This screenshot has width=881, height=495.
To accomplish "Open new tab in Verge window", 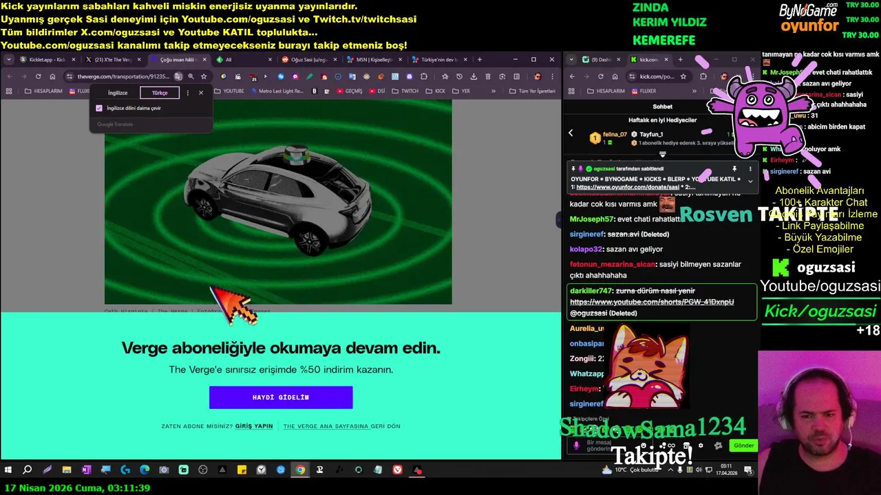I will click(x=480, y=60).
